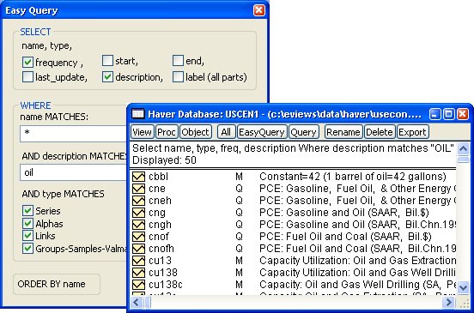474x313 pixels.
Task: Select the cnof series icon
Action: (138, 237)
